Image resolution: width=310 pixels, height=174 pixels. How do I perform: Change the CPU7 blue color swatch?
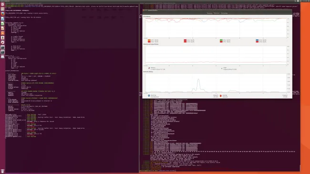tap(257, 40)
